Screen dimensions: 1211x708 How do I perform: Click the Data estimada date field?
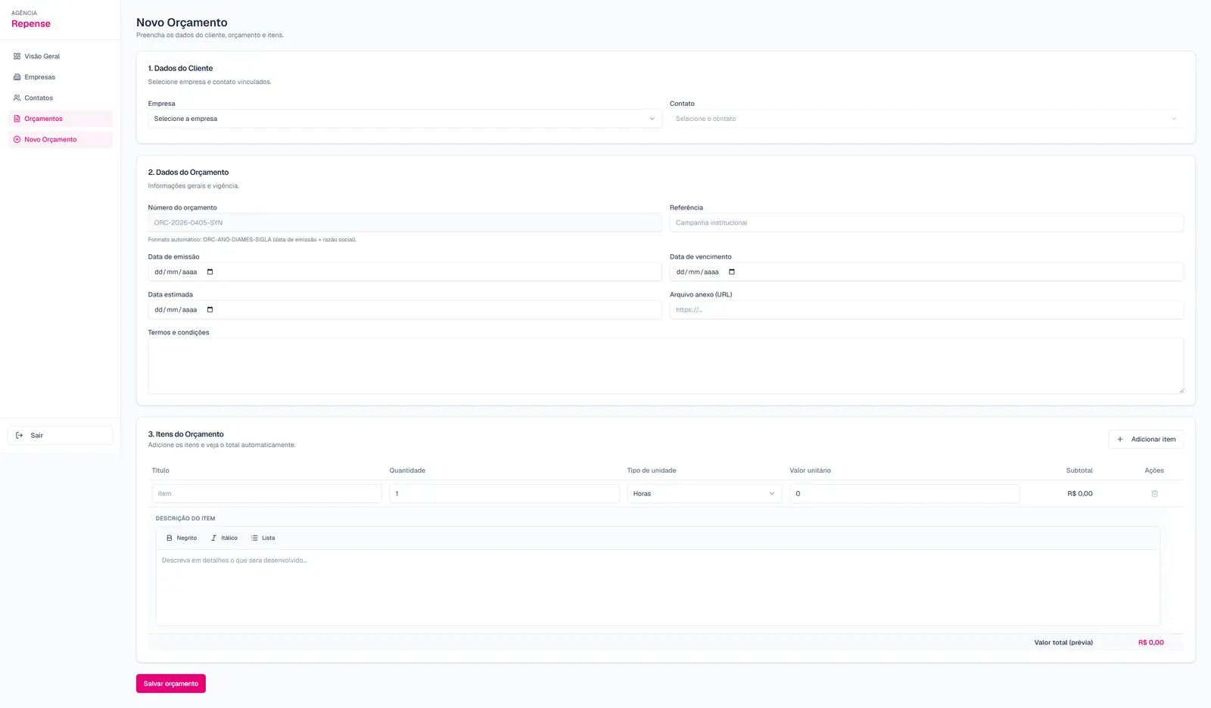coord(405,309)
